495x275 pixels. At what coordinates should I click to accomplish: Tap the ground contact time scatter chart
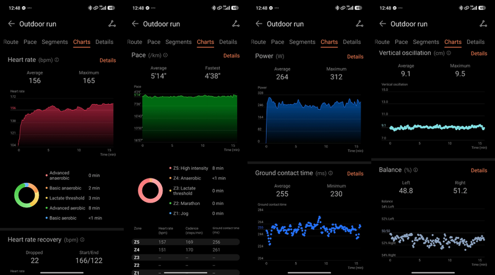tap(313, 232)
